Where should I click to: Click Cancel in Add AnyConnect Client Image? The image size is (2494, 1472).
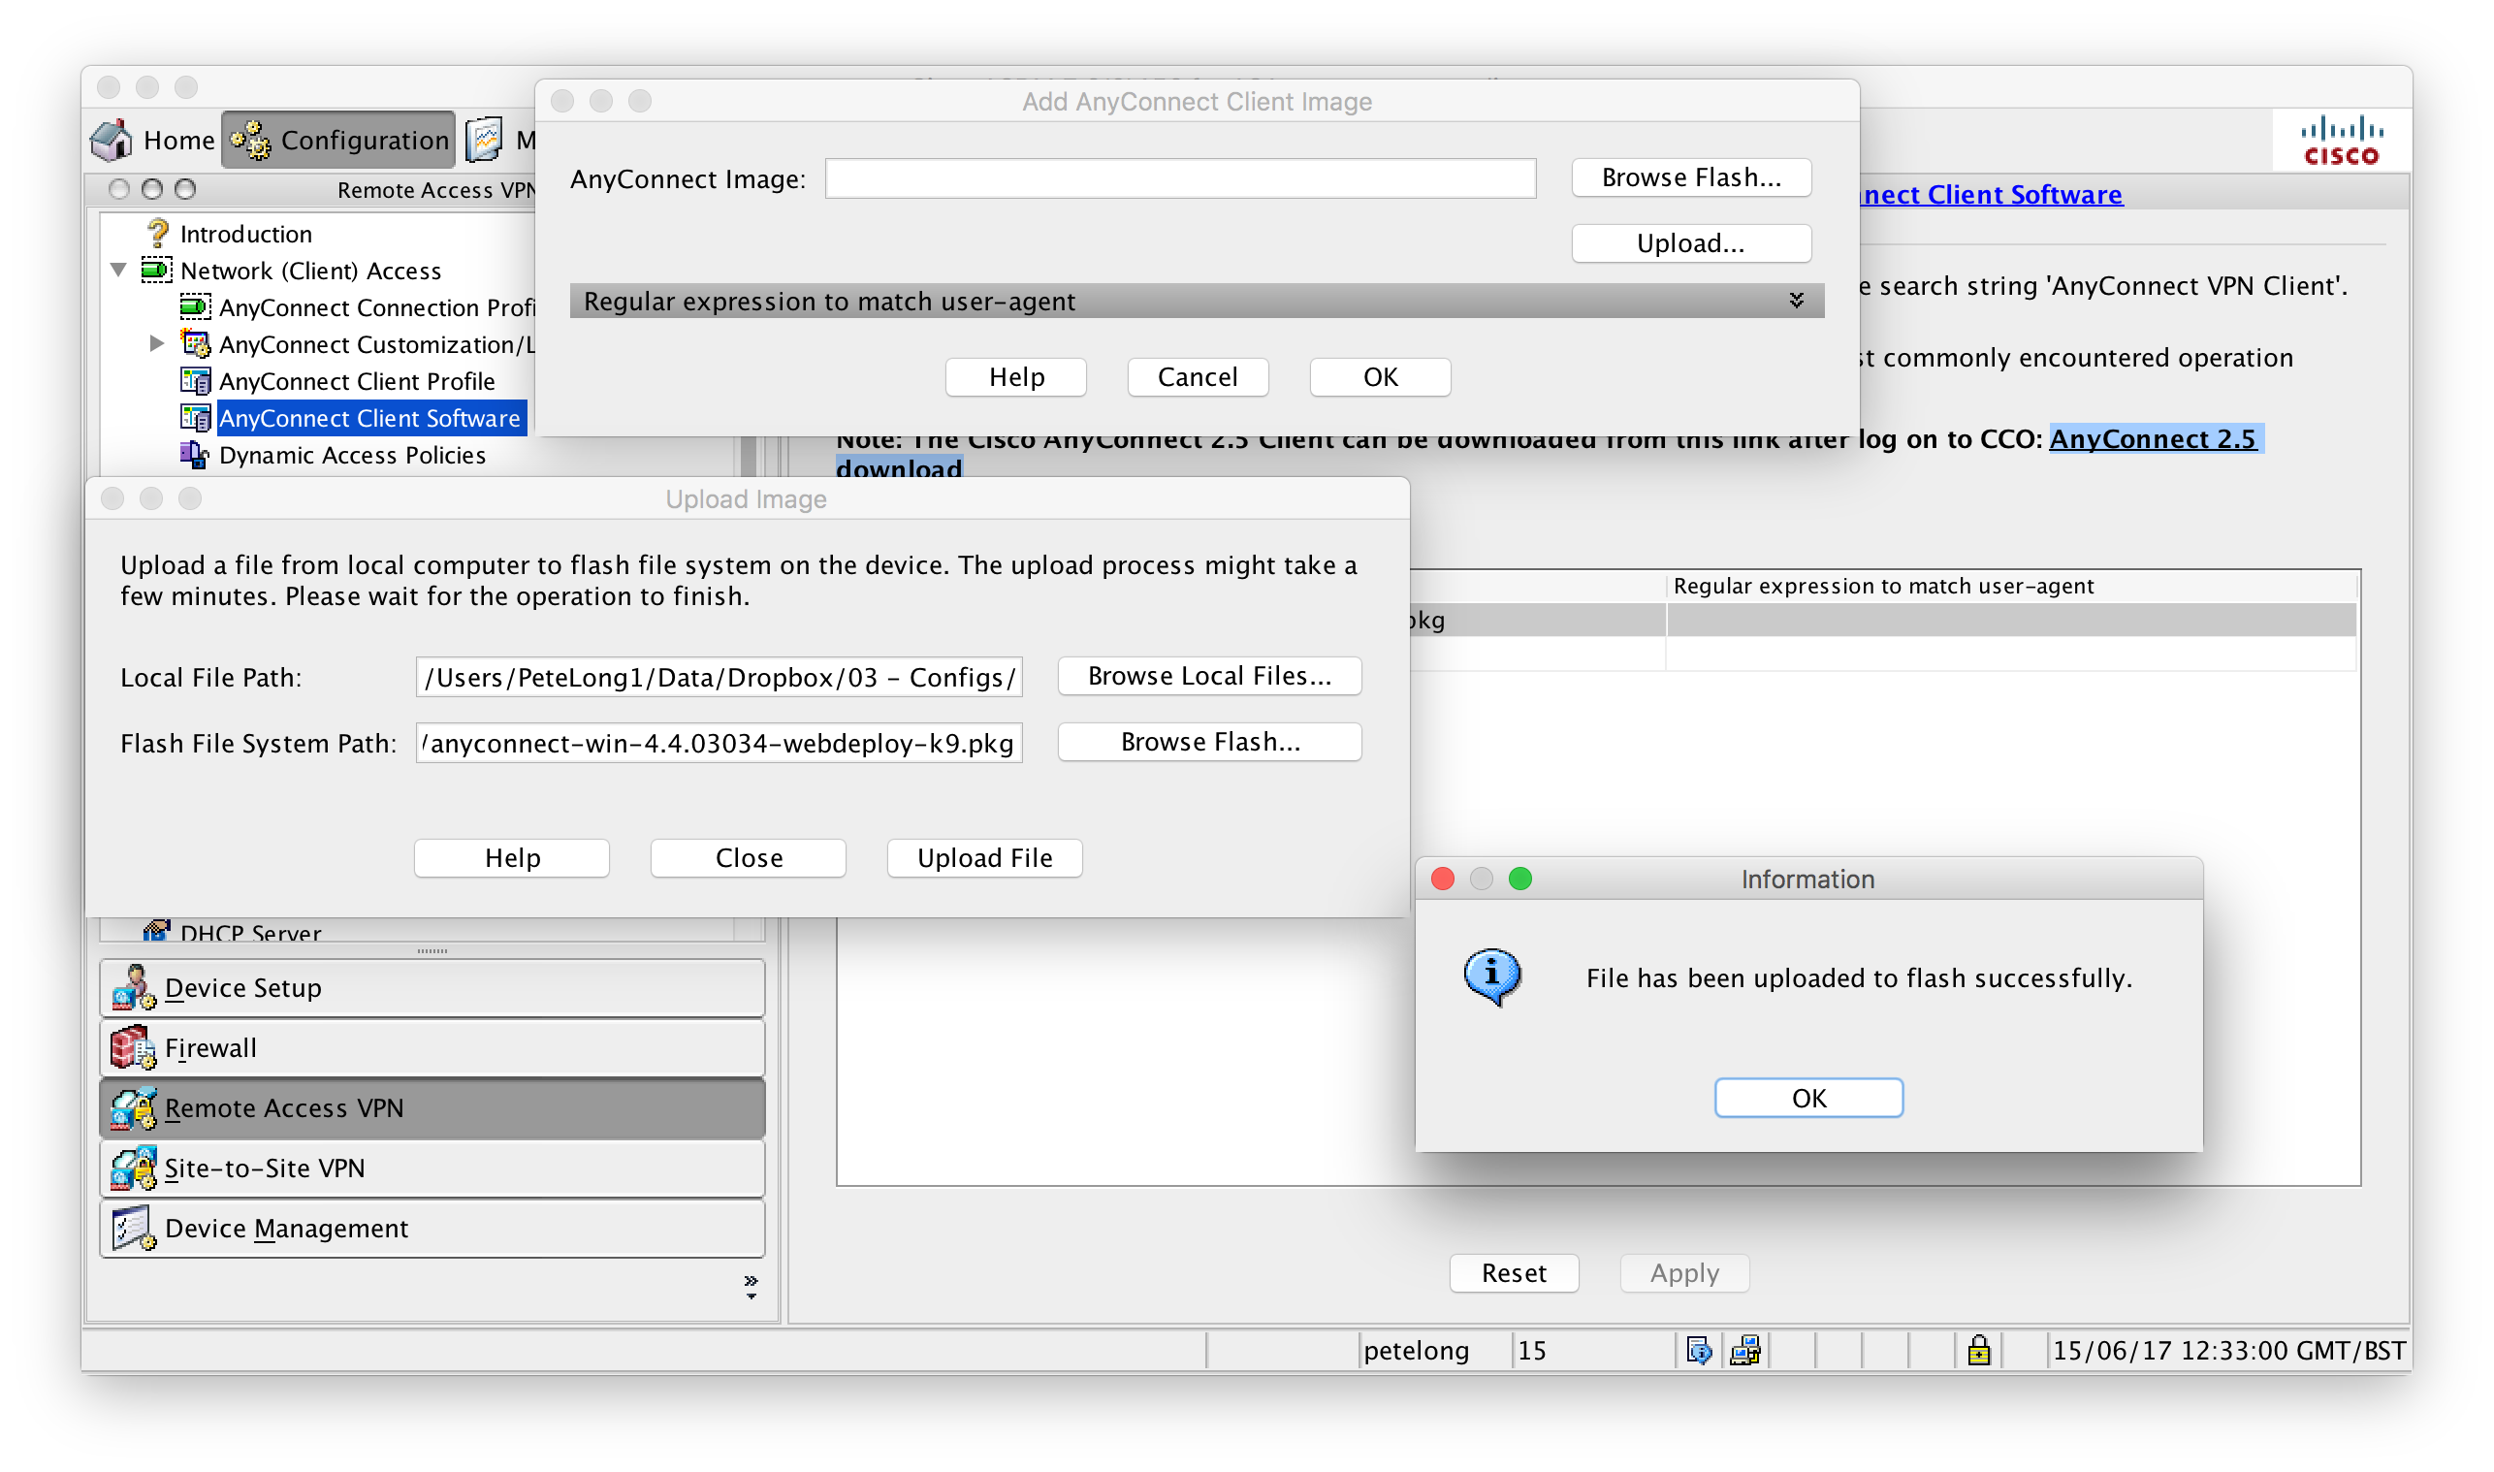coord(1198,377)
